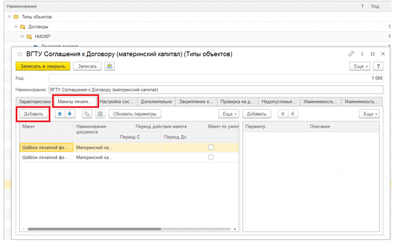The width and height of the screenshot is (394, 241).
Task: Click grey down arrow in parameters panel
Action: pos(293,114)
